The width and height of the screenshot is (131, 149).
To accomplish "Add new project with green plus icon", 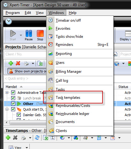I will point(11,63).
